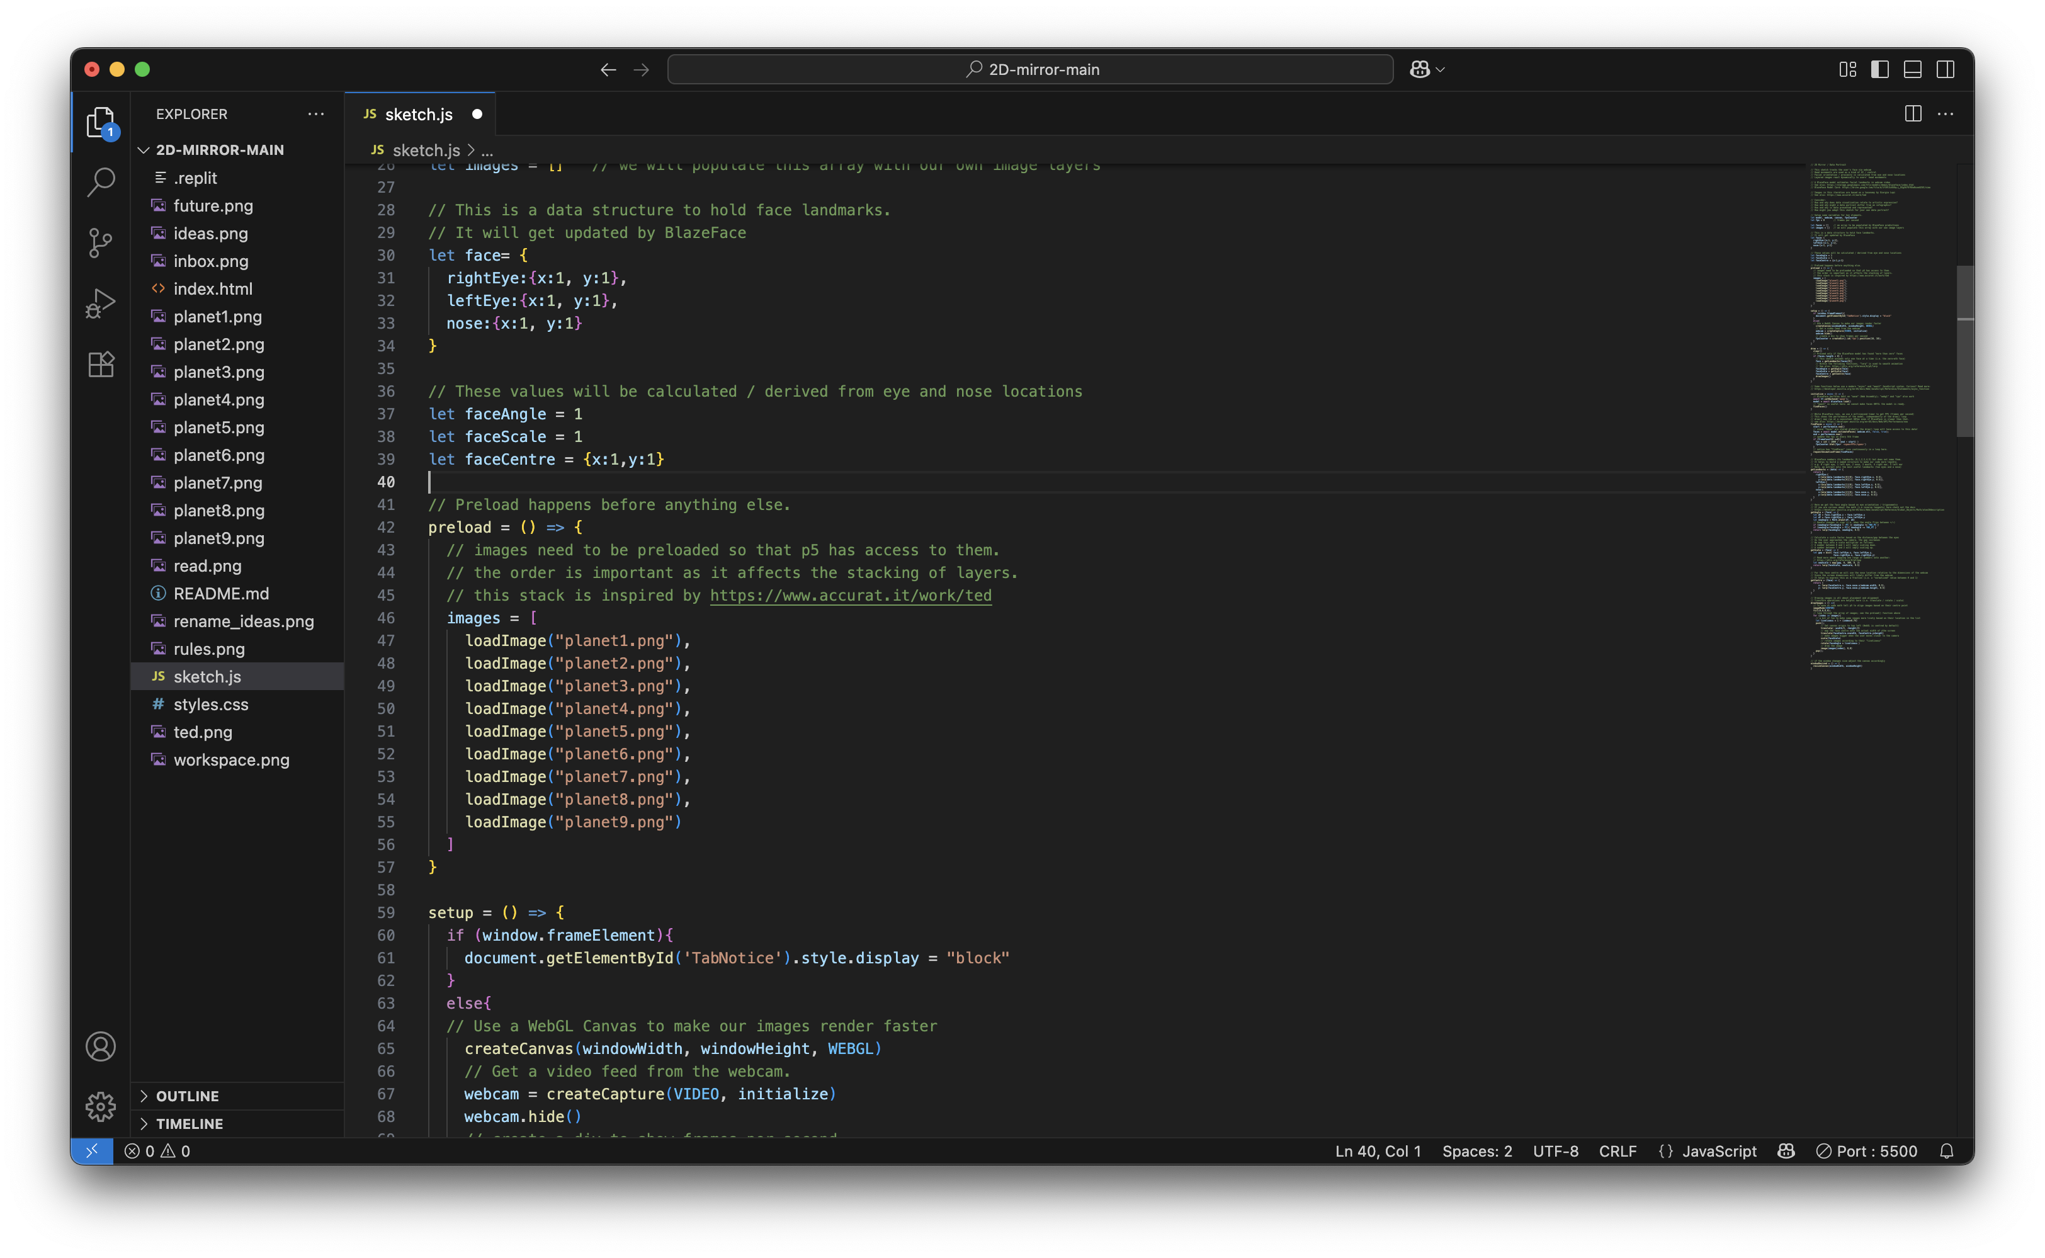
Task: Expand the TIMELINE section
Action: (x=189, y=1123)
